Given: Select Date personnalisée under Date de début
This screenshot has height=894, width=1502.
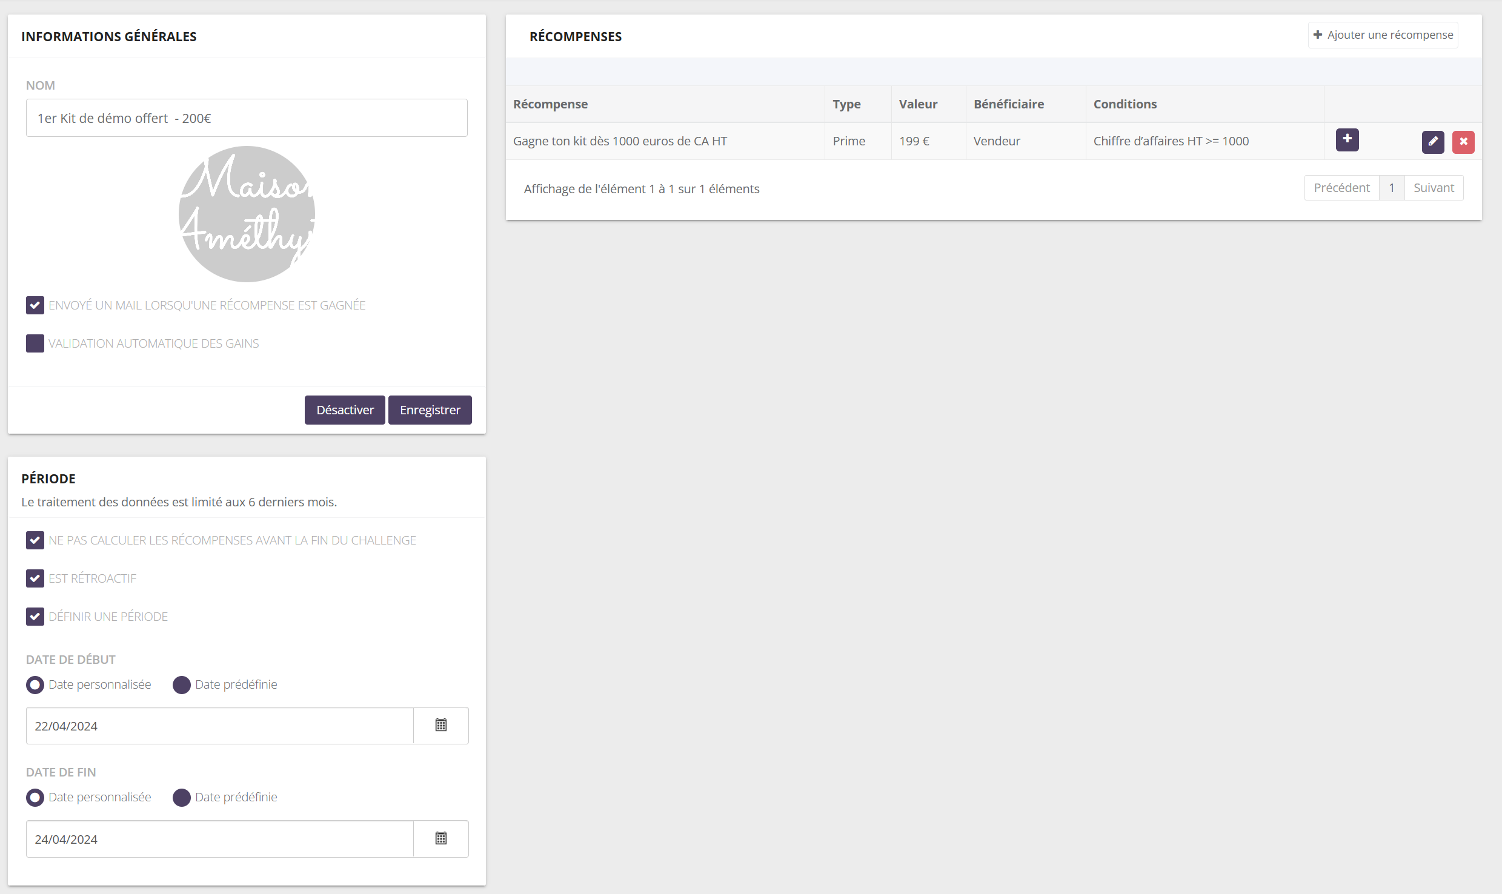Looking at the screenshot, I should (35, 685).
